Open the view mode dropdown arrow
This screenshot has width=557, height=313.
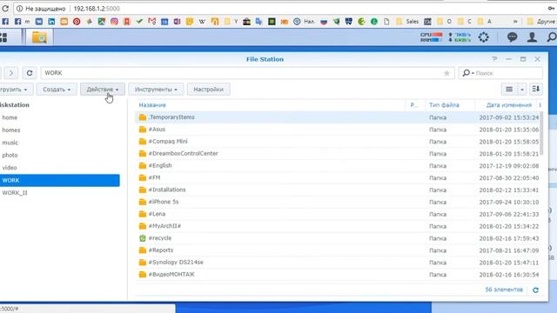coord(522,90)
